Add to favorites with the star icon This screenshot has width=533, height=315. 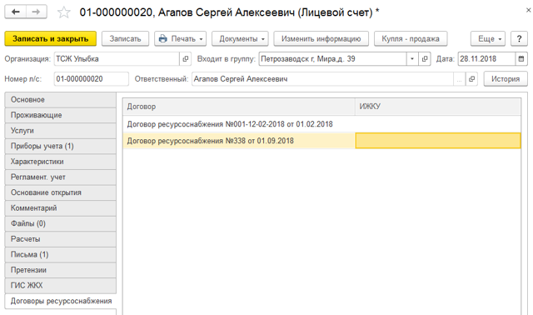coord(63,12)
